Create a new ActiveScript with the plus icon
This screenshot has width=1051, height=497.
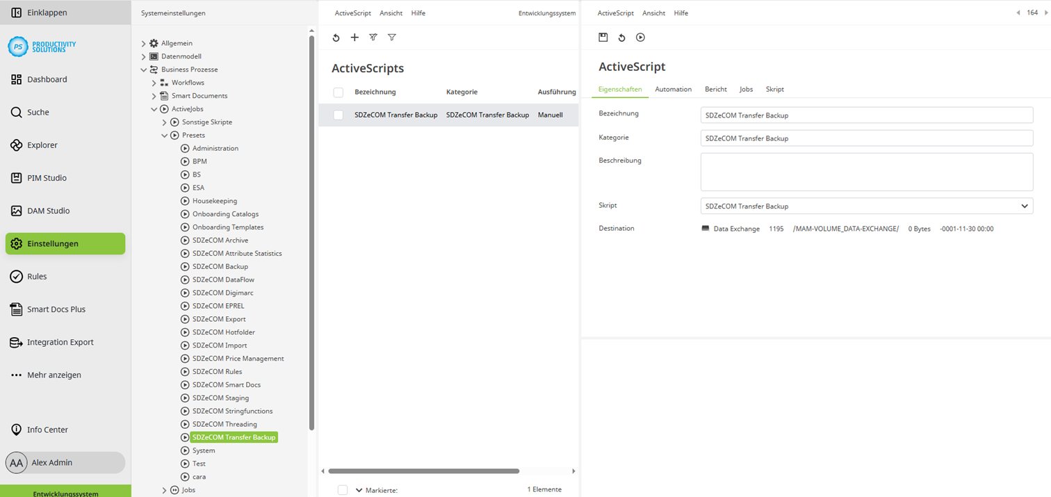pos(355,37)
